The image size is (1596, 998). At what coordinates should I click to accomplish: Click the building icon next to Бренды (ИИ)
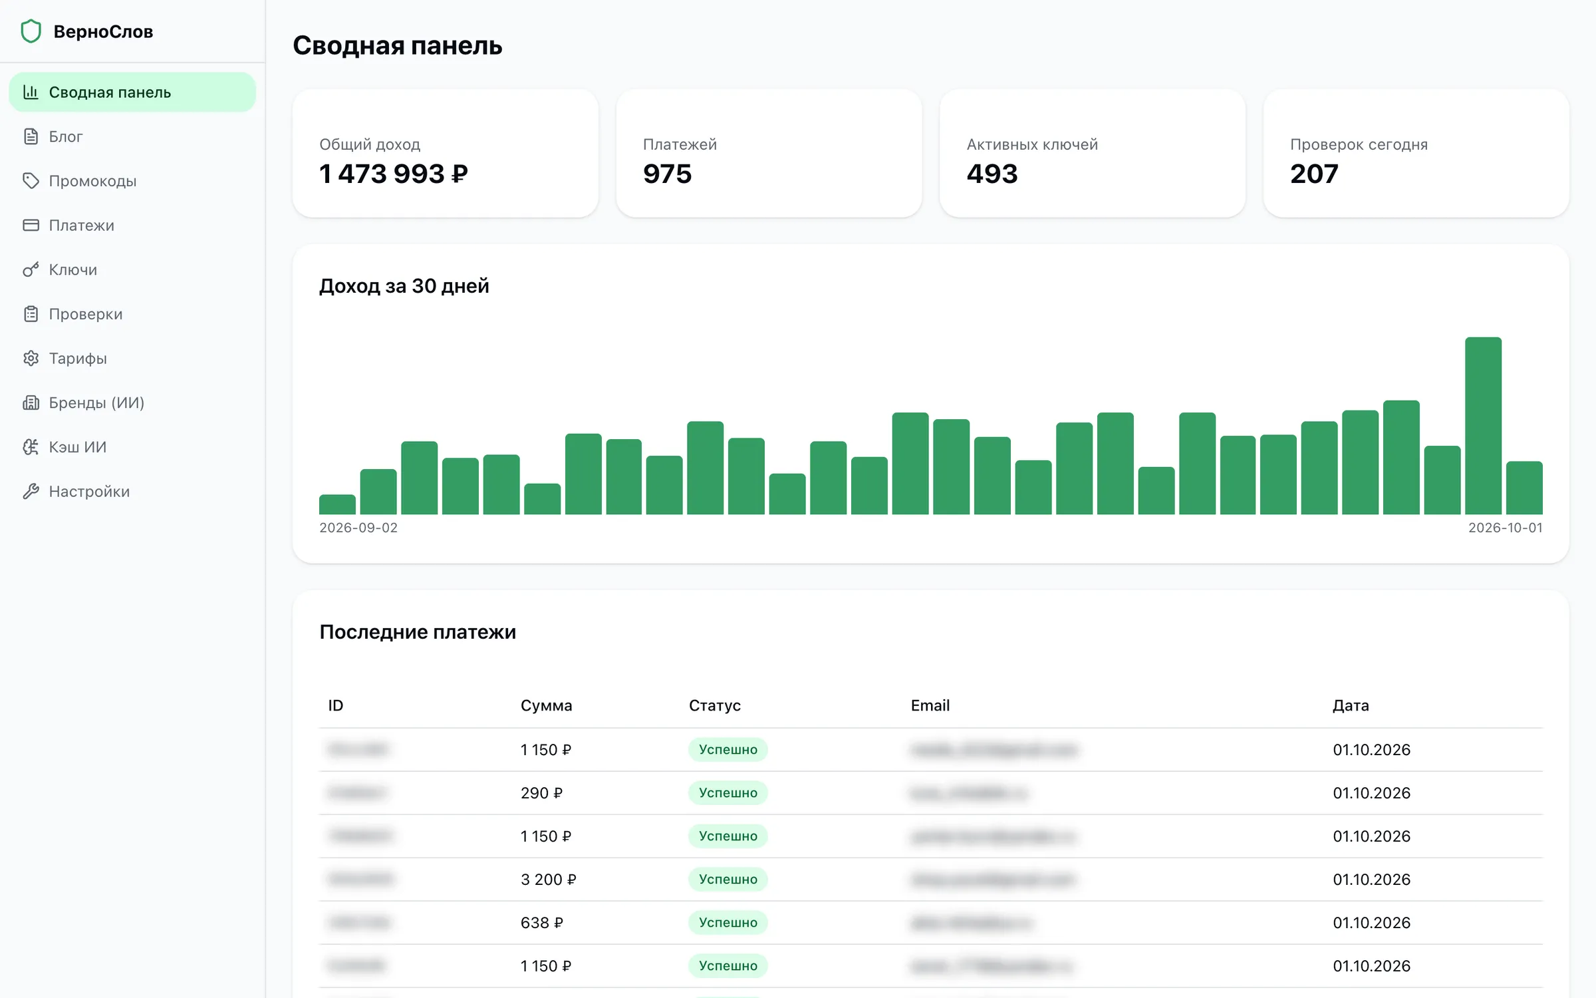pos(31,403)
